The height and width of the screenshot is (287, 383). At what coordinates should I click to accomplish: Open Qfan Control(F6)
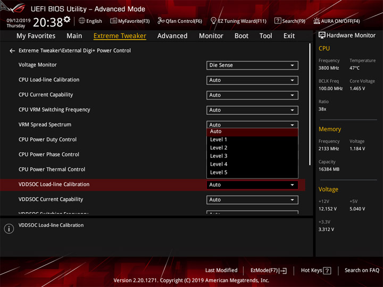[180, 21]
